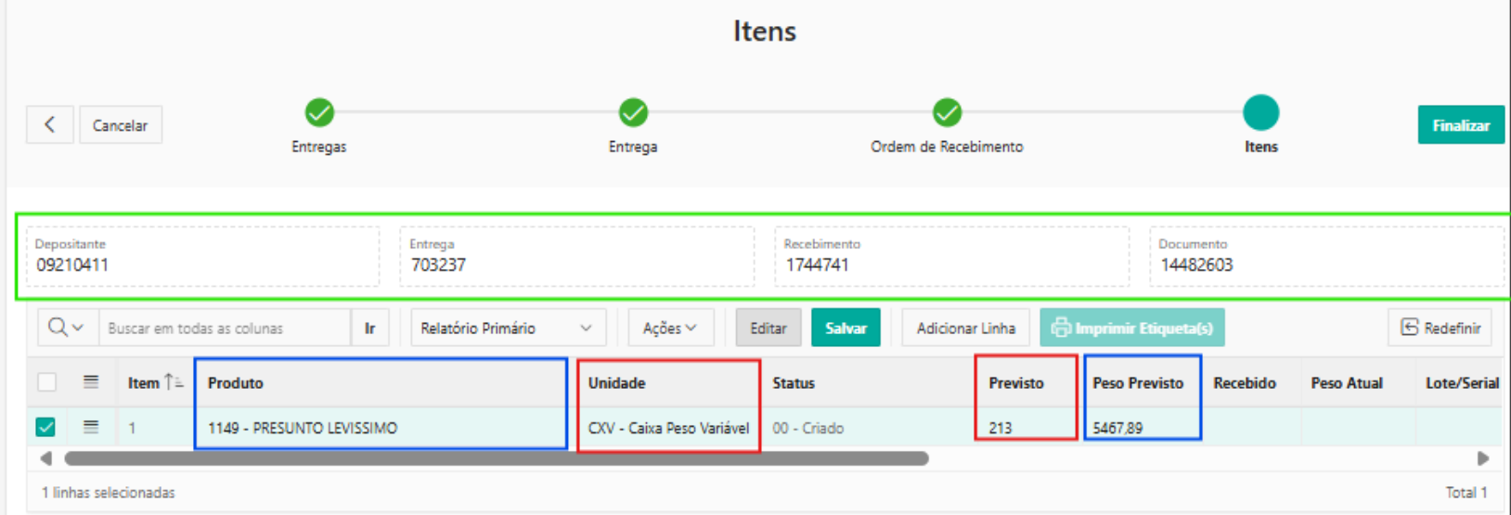Expand the Ações menu
This screenshot has height=515, width=1511.
(x=669, y=328)
